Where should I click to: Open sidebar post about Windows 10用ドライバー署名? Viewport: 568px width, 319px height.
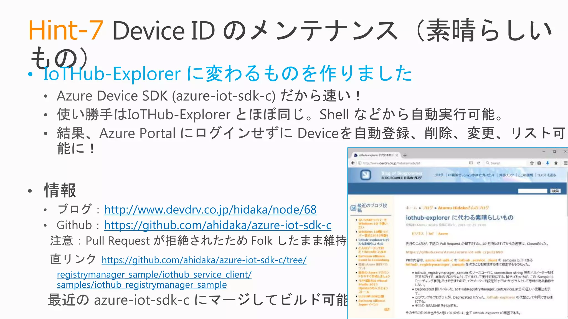373,233
